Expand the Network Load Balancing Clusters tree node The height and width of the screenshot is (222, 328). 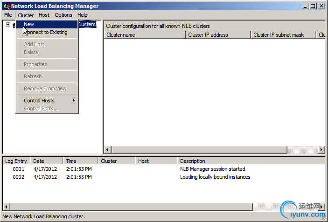pyautogui.click(x=8, y=24)
